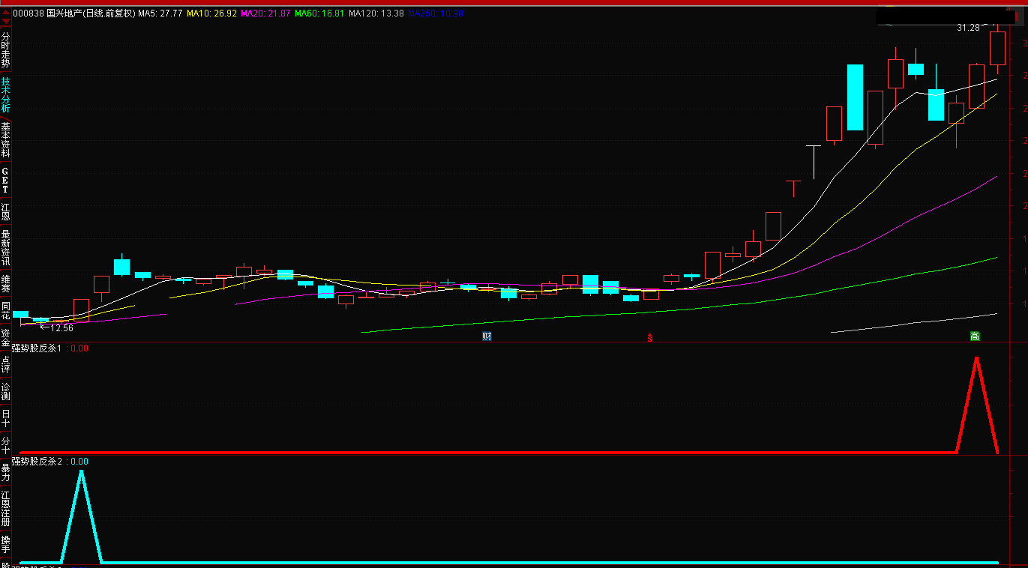Switch to the 江恩 sidebar tab
The height and width of the screenshot is (568, 1028).
(x=6, y=211)
